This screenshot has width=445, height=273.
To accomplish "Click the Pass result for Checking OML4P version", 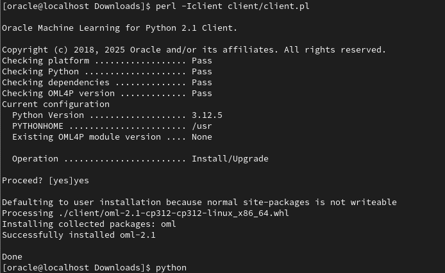I will coord(201,93).
